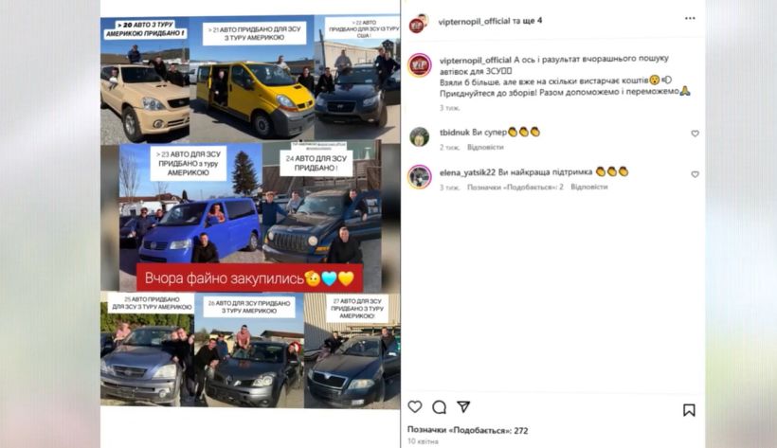The height and width of the screenshot is (448, 777).
Task: Open the three-dot more options menu
Action: click(690, 18)
